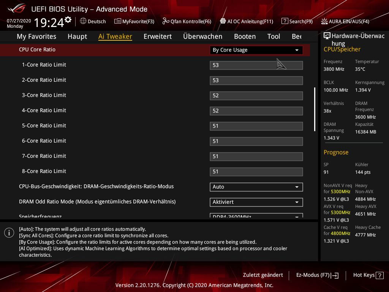Click the 35°C temperature value

(360, 69)
